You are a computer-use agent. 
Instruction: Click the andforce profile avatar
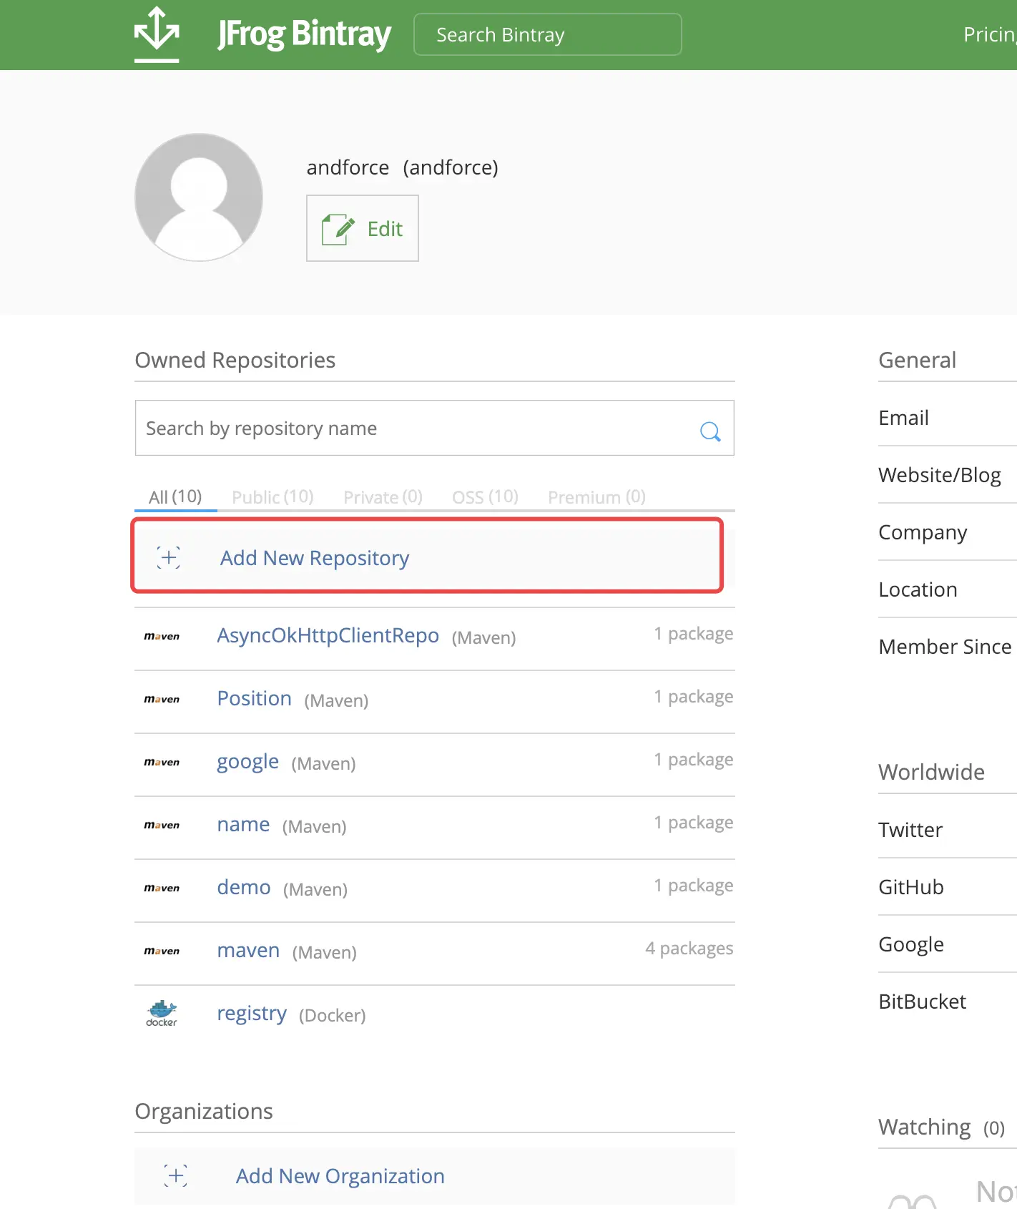coord(199,197)
